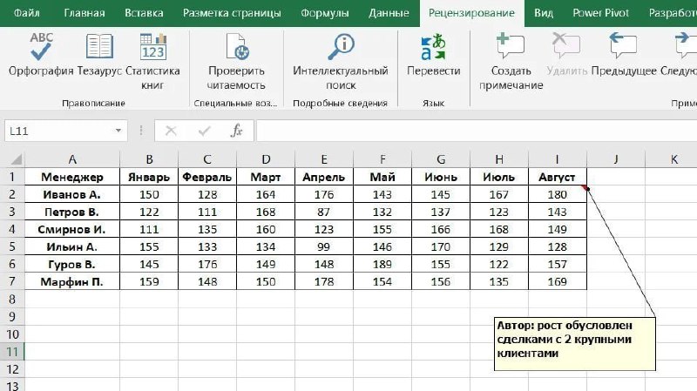Click into the formula bar input

coord(477,131)
